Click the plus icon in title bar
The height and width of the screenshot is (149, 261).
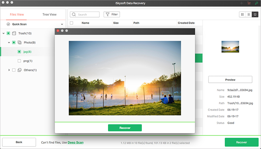[x=242, y=3]
